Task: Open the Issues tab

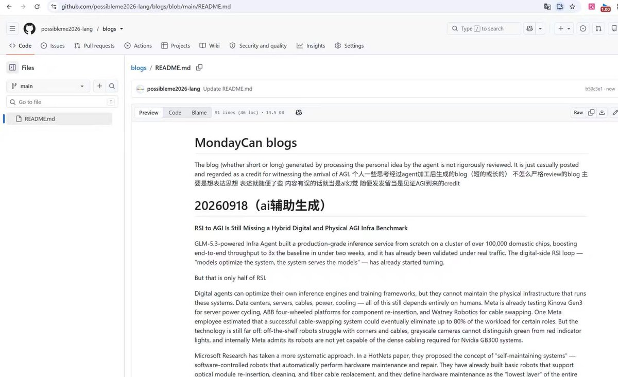Action: click(53, 46)
